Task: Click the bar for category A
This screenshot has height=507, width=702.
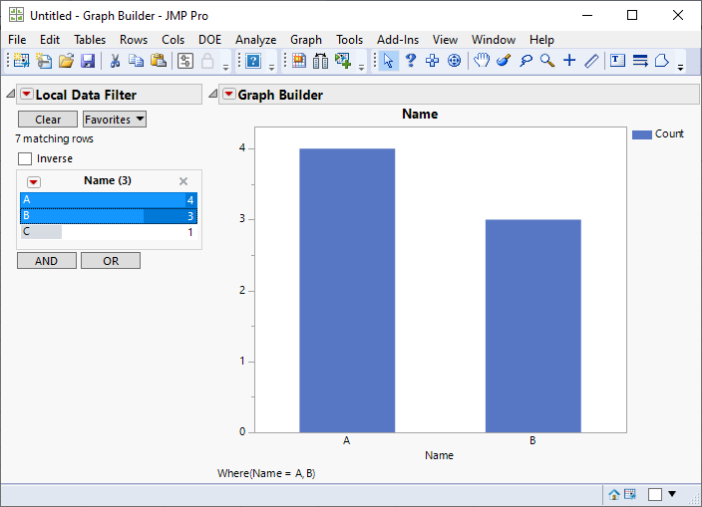Action: coord(347,291)
